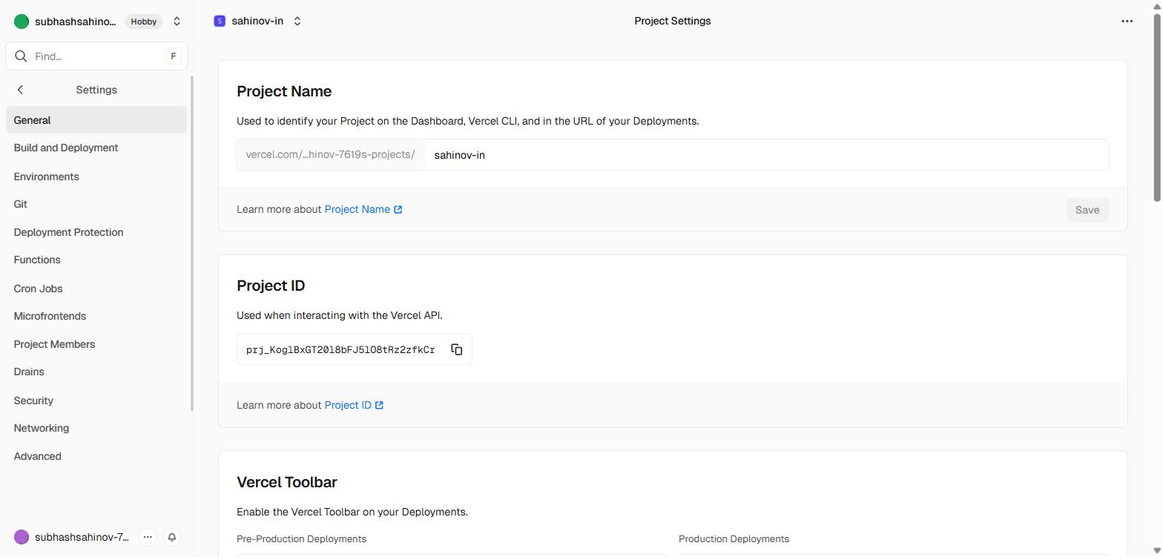Click the purple user avatar at bottom
The image size is (1163, 560).
(22, 537)
